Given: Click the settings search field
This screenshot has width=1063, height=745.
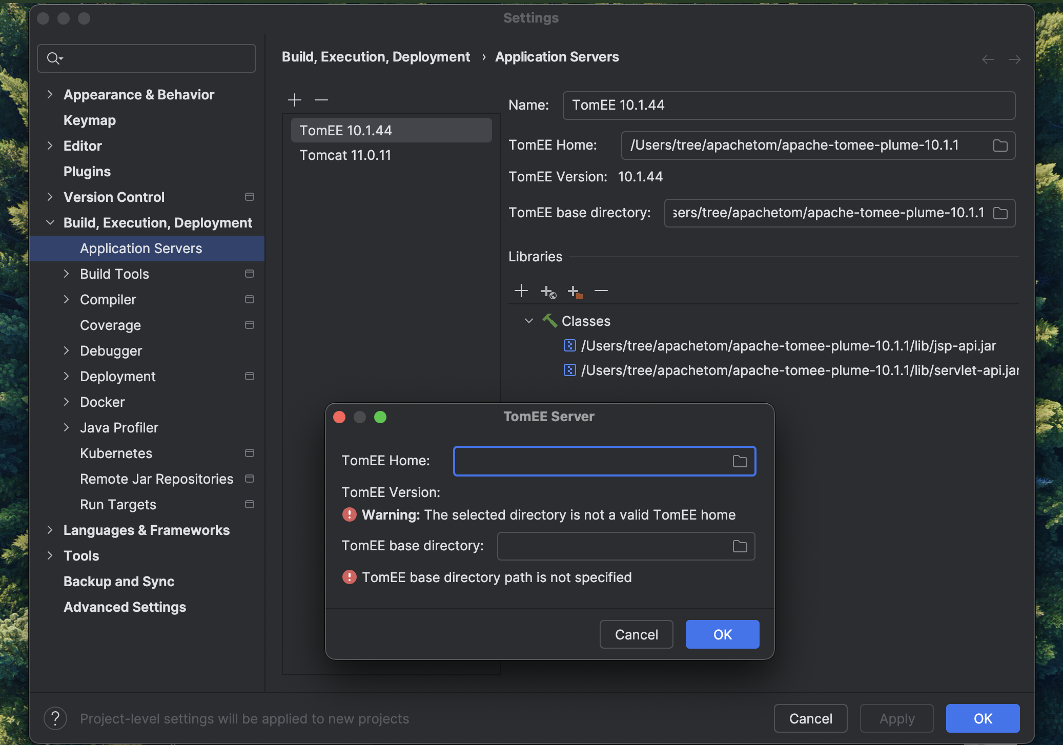Looking at the screenshot, I should coord(154,58).
